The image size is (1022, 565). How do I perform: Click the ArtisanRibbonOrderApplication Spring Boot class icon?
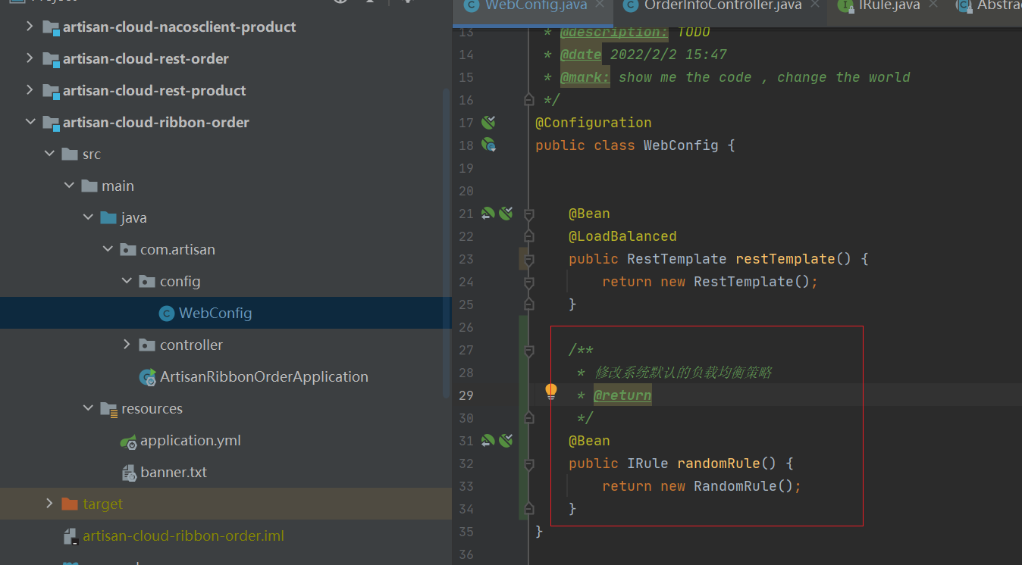click(x=148, y=377)
